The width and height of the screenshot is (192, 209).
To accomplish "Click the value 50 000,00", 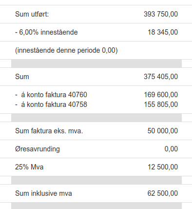I will (163, 131).
